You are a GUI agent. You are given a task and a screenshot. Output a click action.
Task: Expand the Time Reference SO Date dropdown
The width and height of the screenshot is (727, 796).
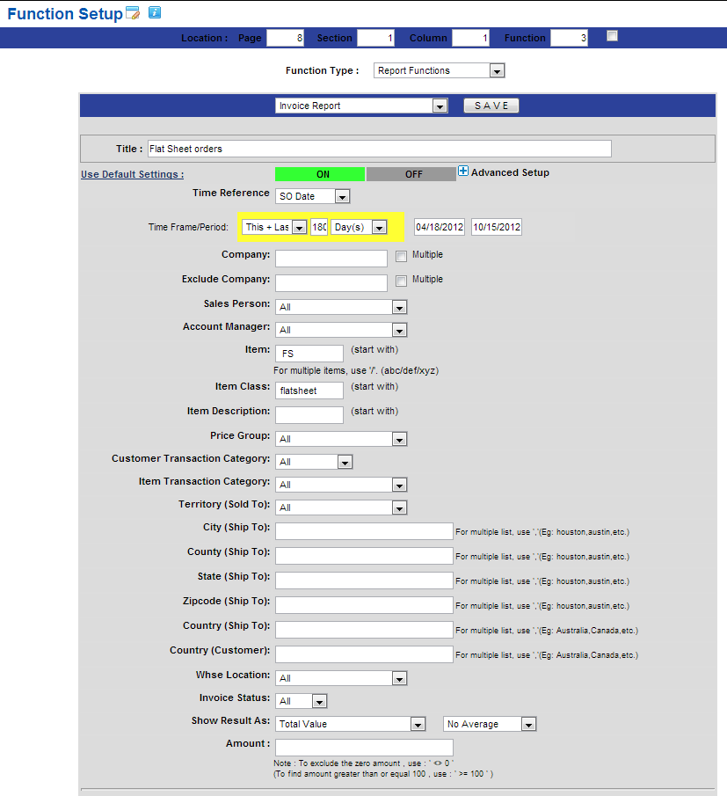[x=312, y=197]
